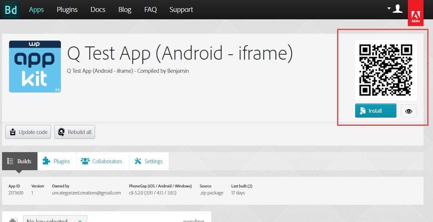The width and height of the screenshot is (433, 222).
Task: Click the puzzle piece icon on Plugins tab
Action: pyautogui.click(x=47, y=161)
